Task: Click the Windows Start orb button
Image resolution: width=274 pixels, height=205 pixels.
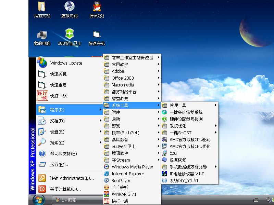Action: click(x=38, y=200)
